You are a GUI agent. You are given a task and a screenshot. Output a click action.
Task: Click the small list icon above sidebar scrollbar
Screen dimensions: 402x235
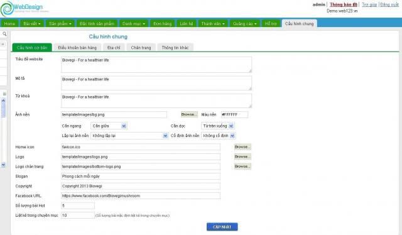click(4, 94)
